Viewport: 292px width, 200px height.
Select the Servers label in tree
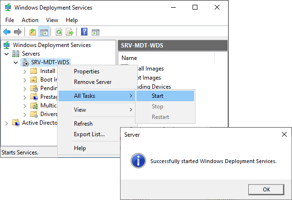pos(31,54)
